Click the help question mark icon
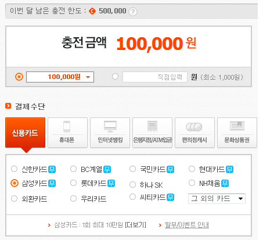The image size is (263, 240). (x=133, y=12)
